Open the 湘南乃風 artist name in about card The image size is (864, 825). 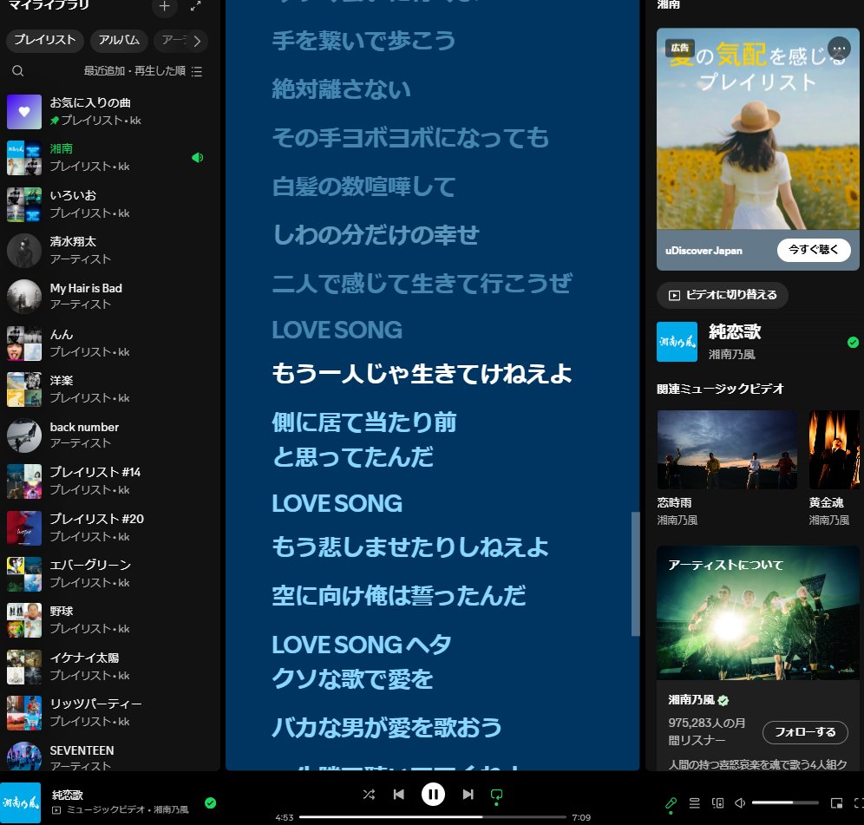coord(691,699)
